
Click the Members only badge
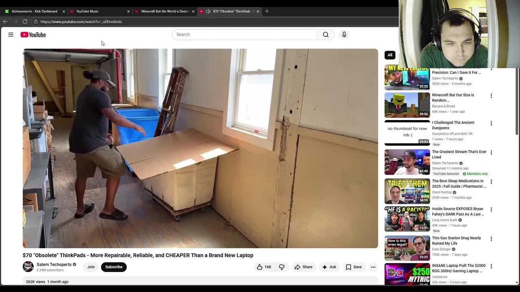point(475,174)
